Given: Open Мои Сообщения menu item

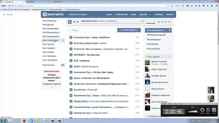Looking at the screenshot, I should point(50,40).
